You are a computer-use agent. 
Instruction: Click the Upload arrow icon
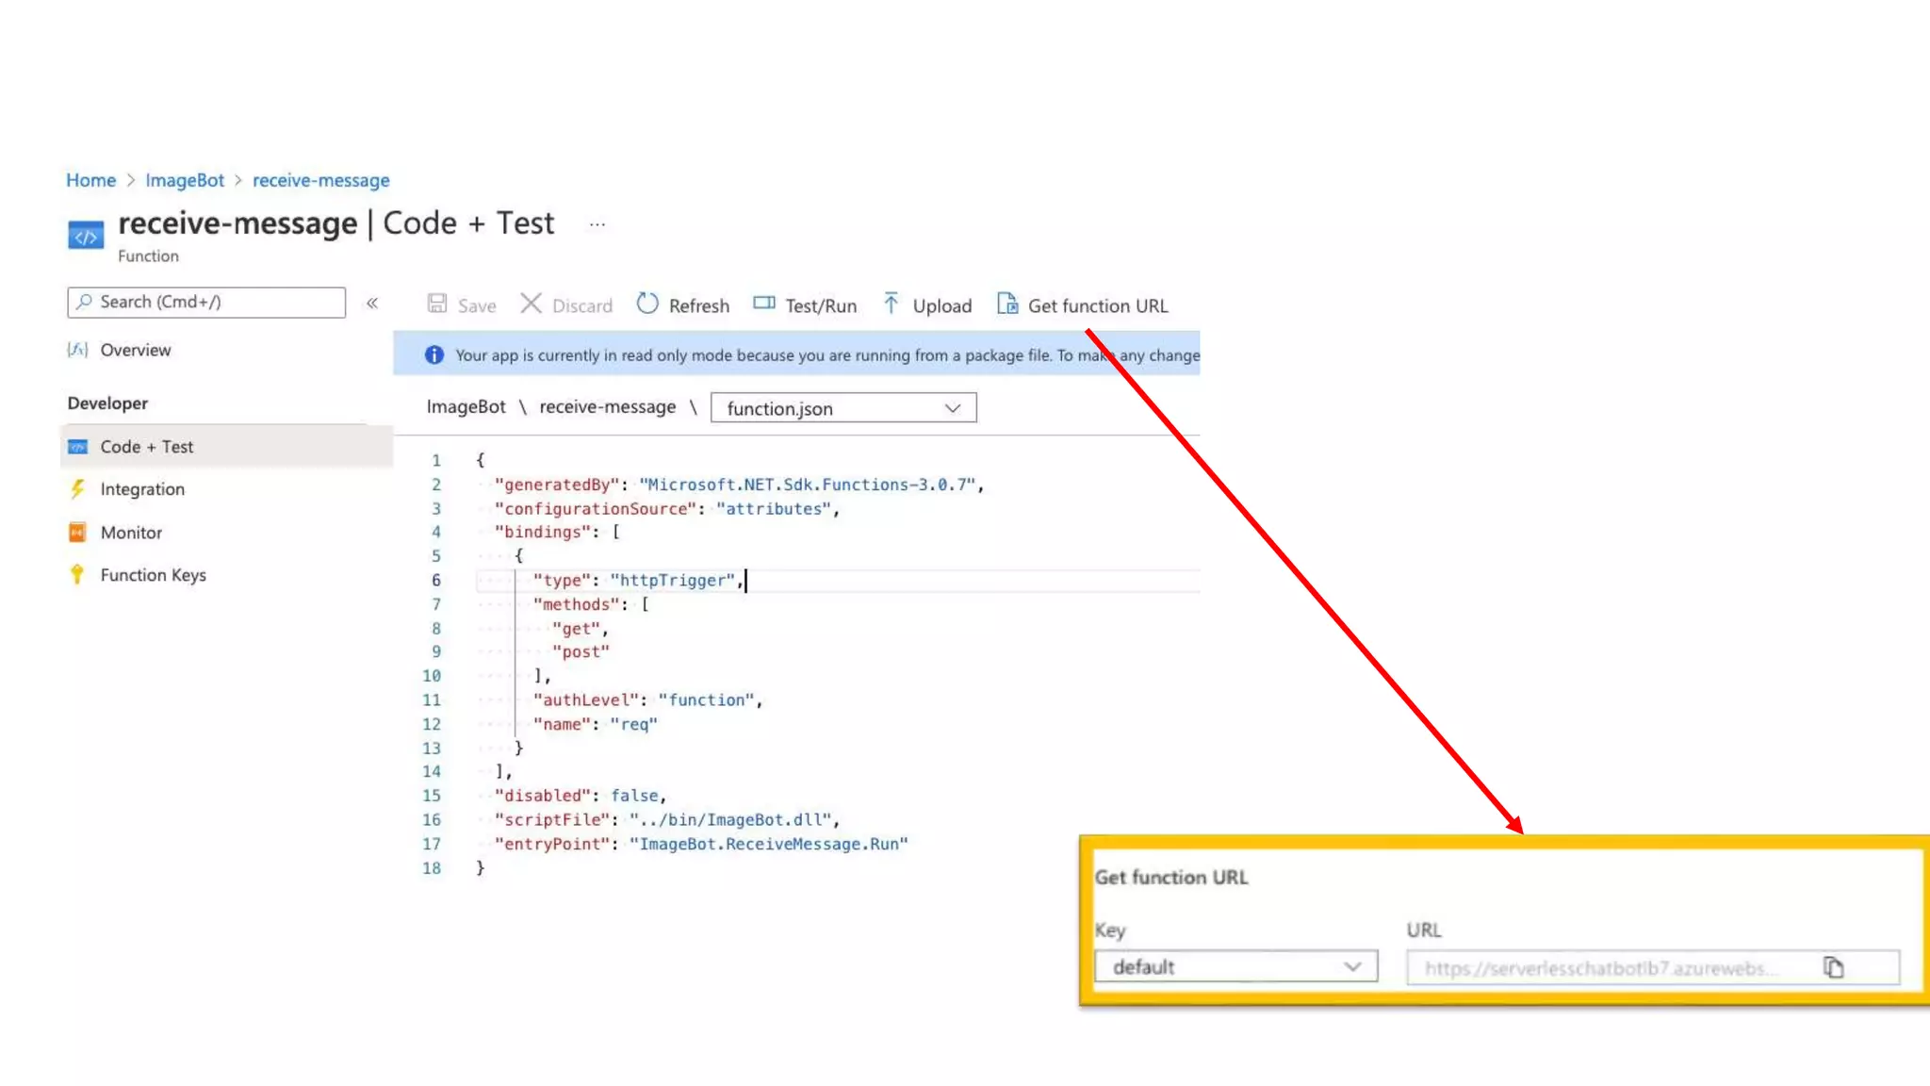891,304
